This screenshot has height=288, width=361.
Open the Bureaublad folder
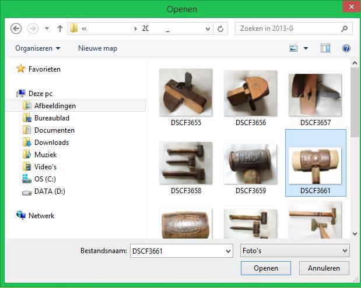(52, 118)
